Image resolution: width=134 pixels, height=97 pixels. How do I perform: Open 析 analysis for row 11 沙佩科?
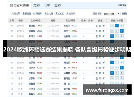[103, 79]
